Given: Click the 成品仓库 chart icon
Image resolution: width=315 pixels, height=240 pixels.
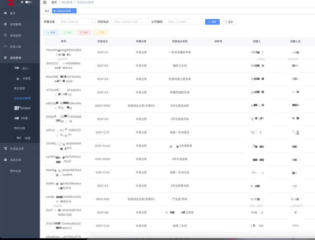Looking at the screenshot, I should pyautogui.click(x=6, y=160).
